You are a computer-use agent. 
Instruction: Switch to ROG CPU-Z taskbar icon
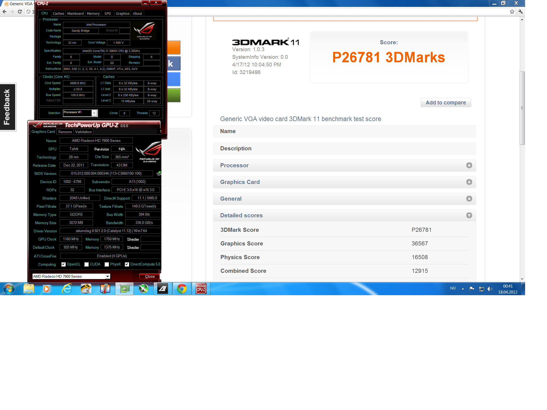click(x=201, y=289)
